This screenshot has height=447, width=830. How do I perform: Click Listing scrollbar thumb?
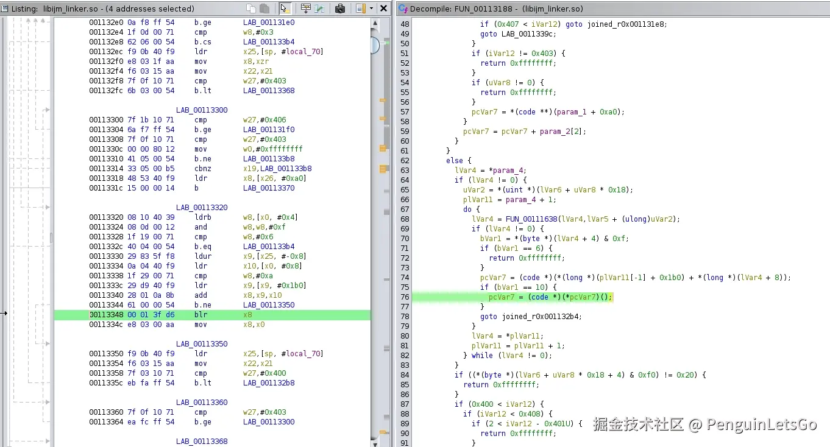pyautogui.click(x=375, y=45)
